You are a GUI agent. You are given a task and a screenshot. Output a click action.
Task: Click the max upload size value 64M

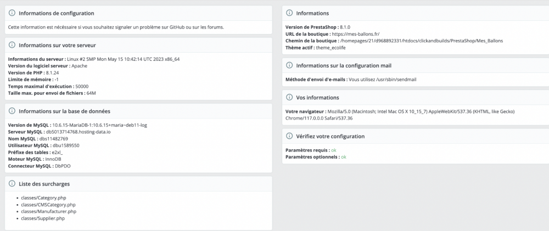[91, 93]
